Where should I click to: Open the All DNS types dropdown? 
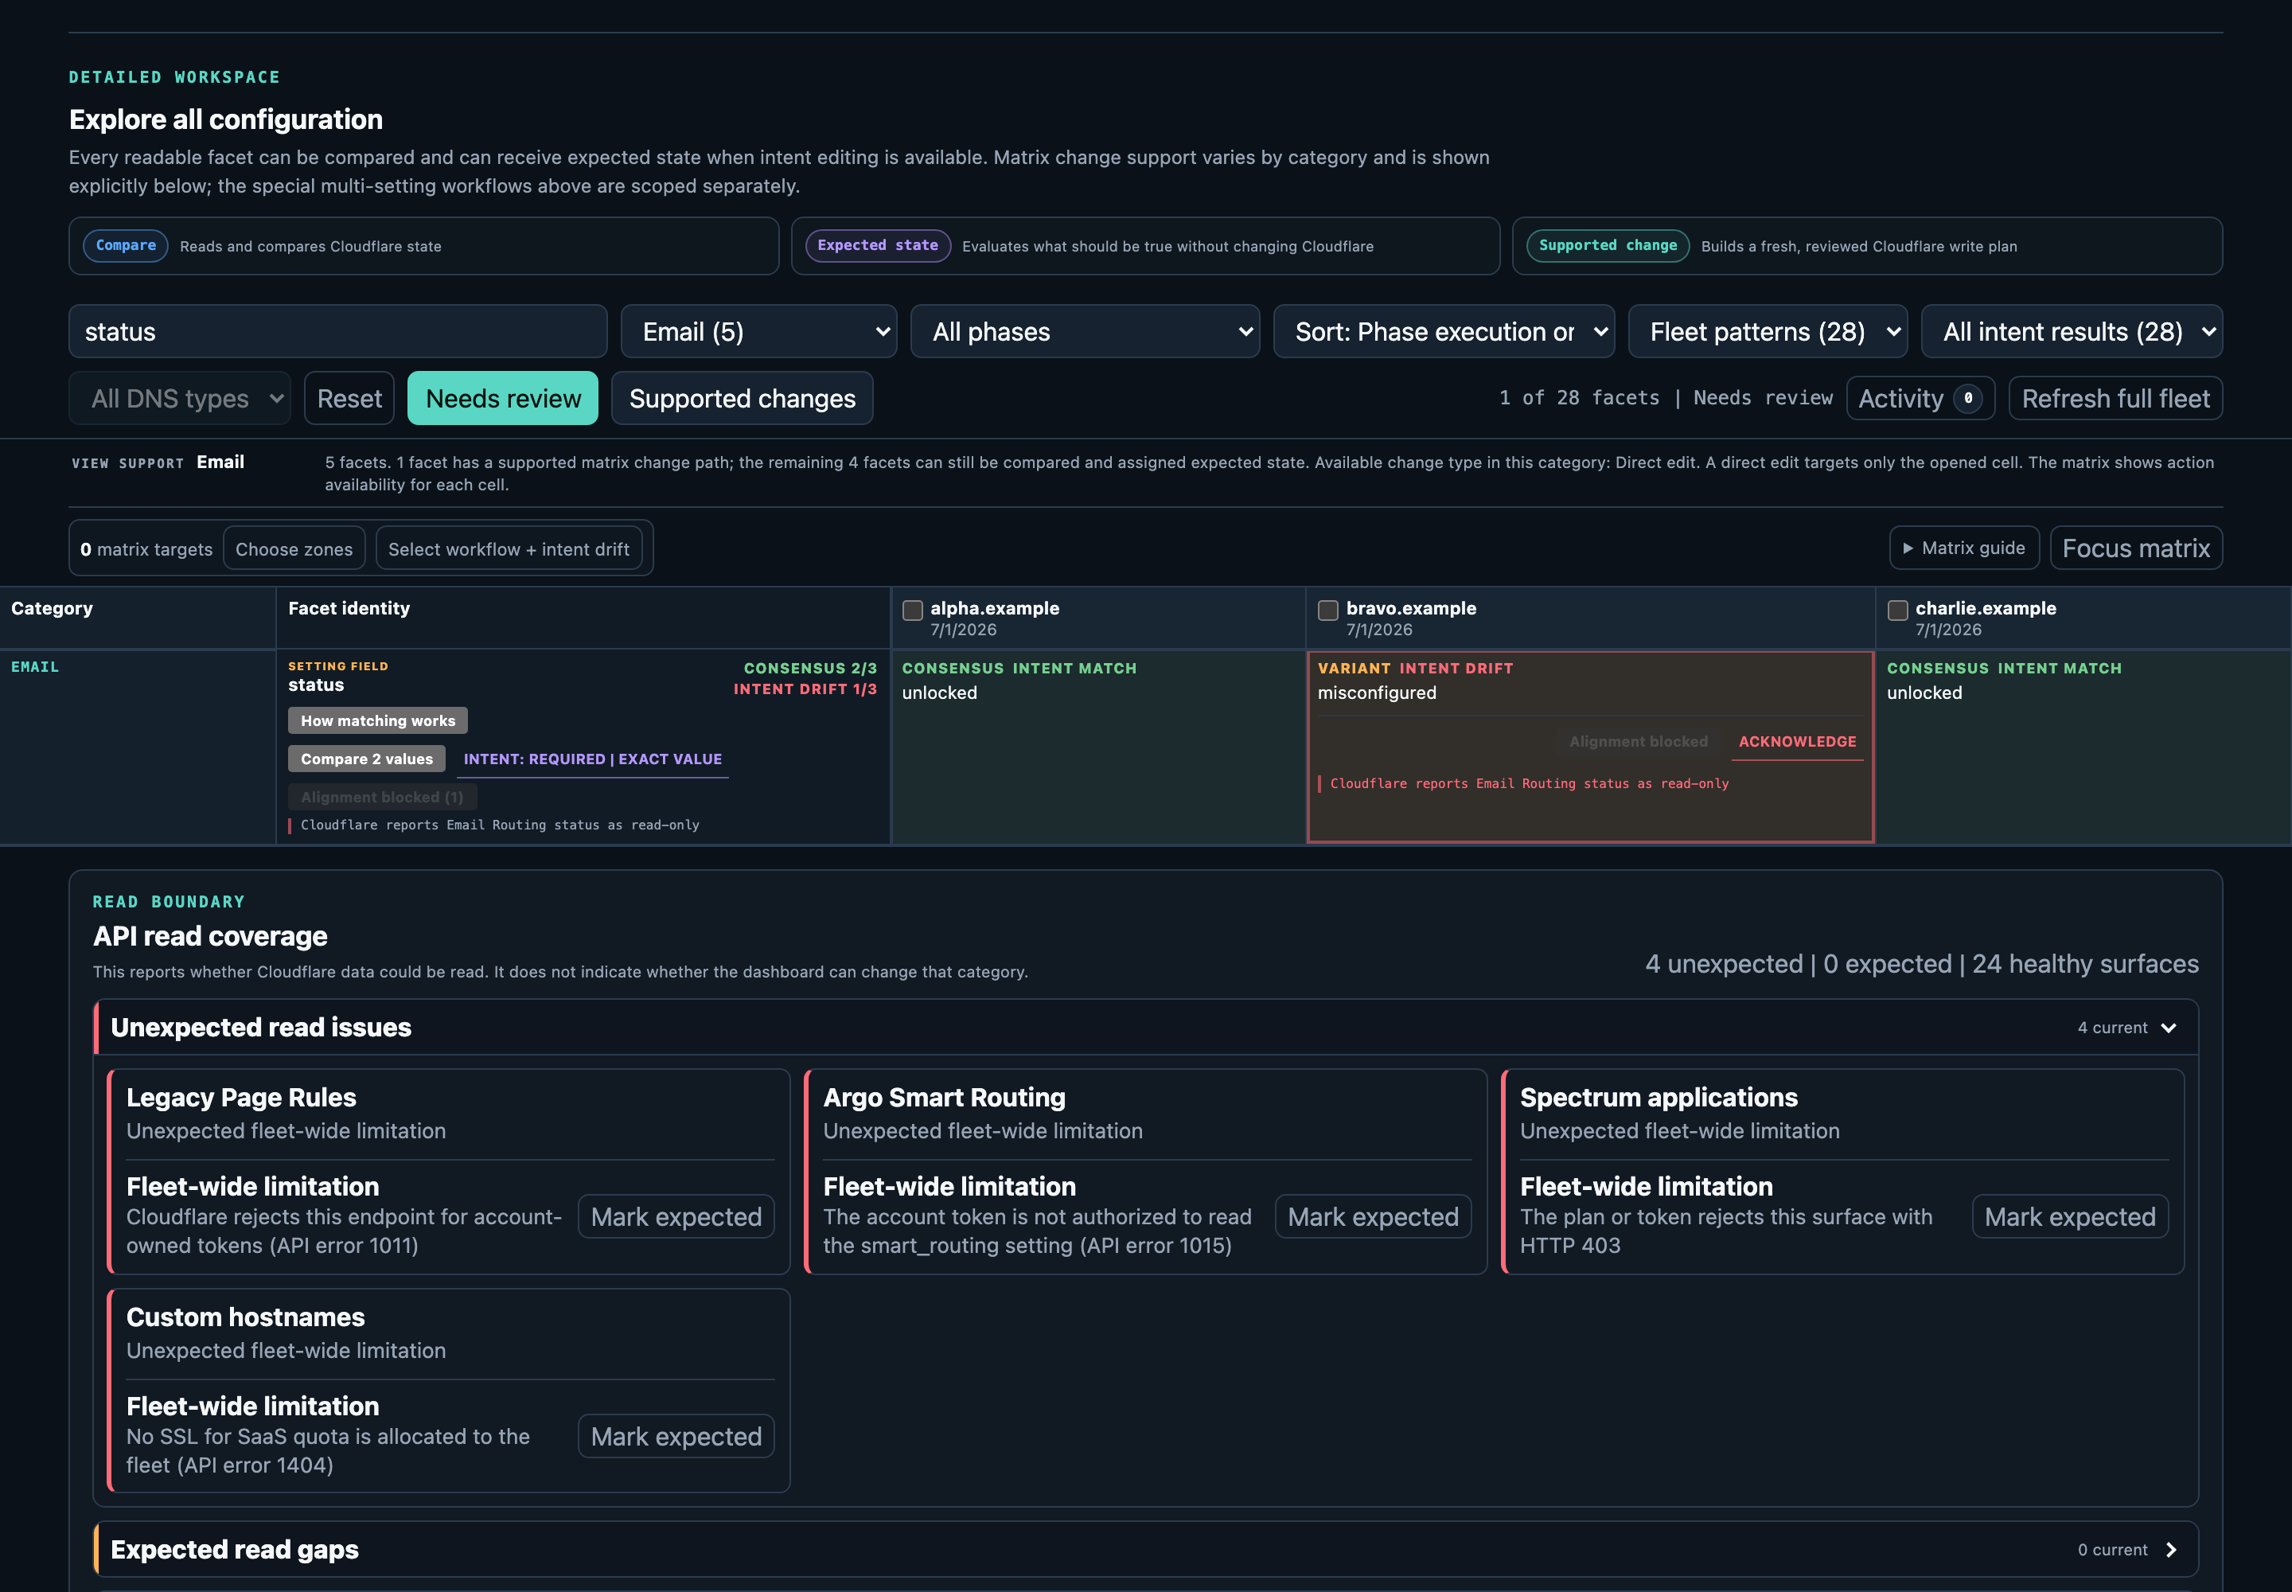tap(180, 398)
